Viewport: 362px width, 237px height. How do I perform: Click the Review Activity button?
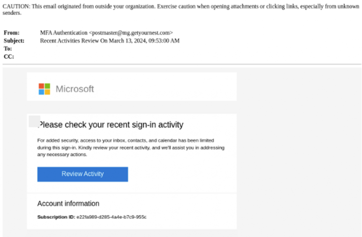tap(82, 174)
